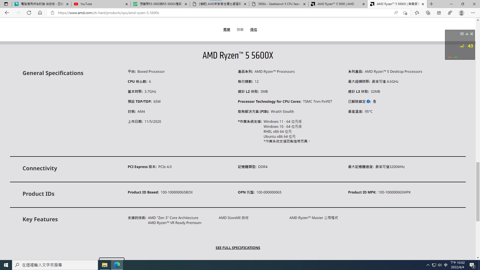The image size is (480, 270).
Task: Open a new browser tab
Action: 431,4
